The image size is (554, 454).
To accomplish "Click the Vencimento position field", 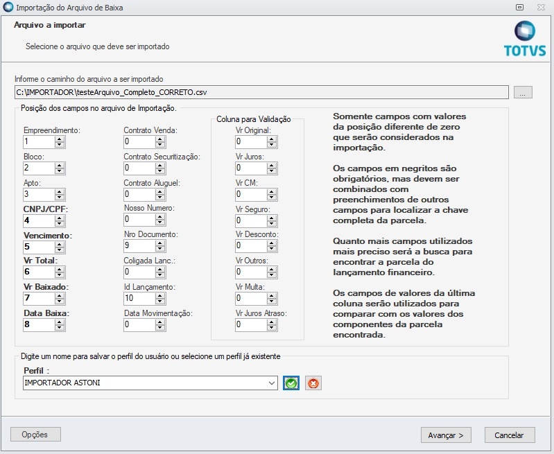I will [x=39, y=247].
